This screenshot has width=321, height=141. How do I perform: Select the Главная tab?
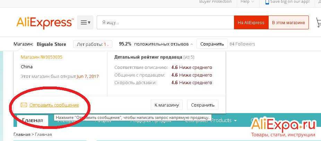[33, 120]
